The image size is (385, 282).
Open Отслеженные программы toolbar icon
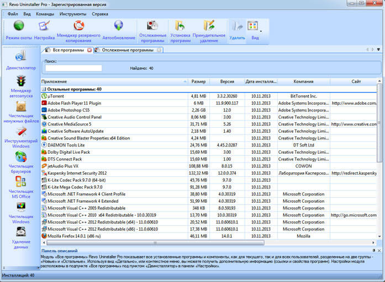[x=152, y=26]
